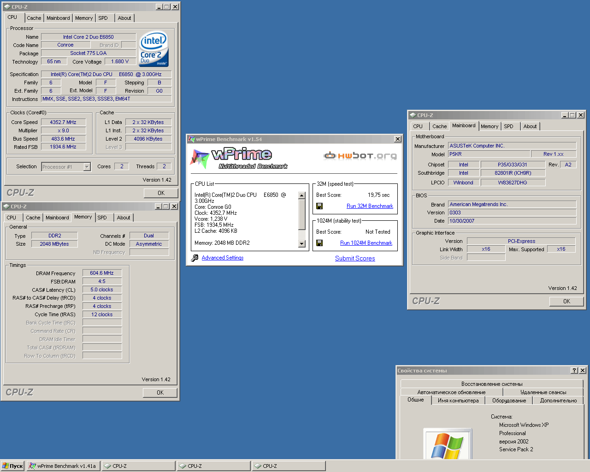The image size is (590, 472).
Task: Click the CPU List scroll up arrow
Action: [302, 195]
